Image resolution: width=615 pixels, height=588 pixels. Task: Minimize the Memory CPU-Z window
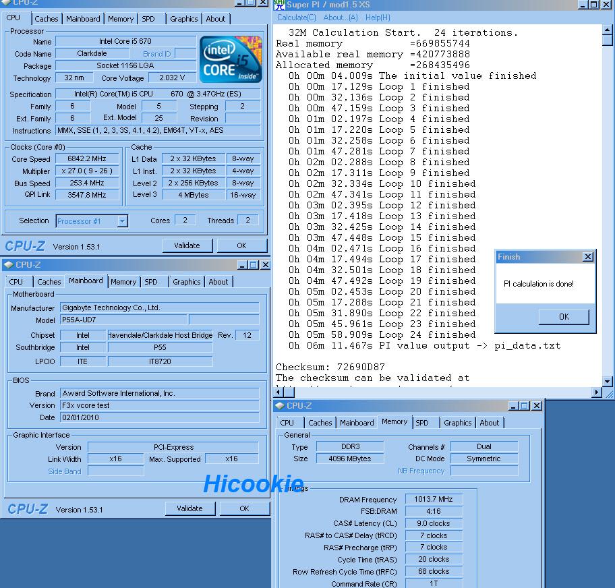[513, 405]
